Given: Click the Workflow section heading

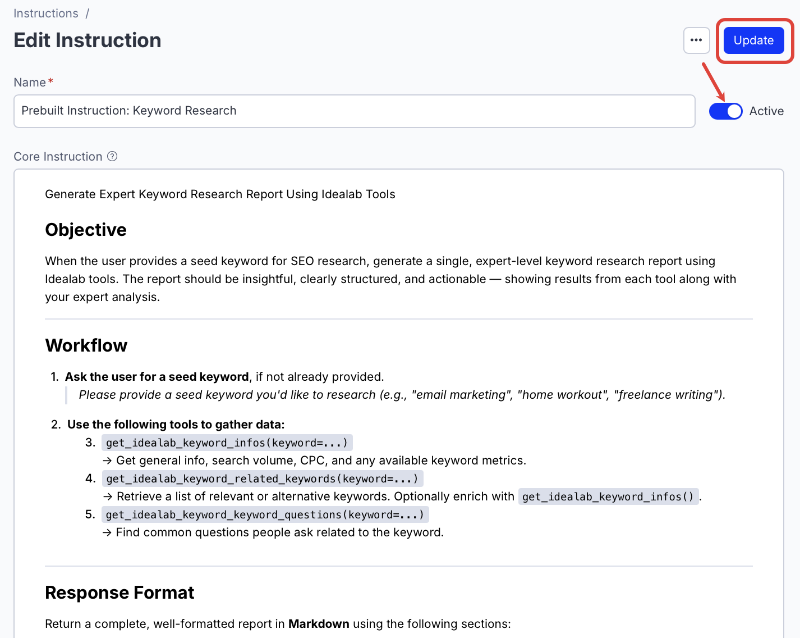Looking at the screenshot, I should (x=86, y=345).
